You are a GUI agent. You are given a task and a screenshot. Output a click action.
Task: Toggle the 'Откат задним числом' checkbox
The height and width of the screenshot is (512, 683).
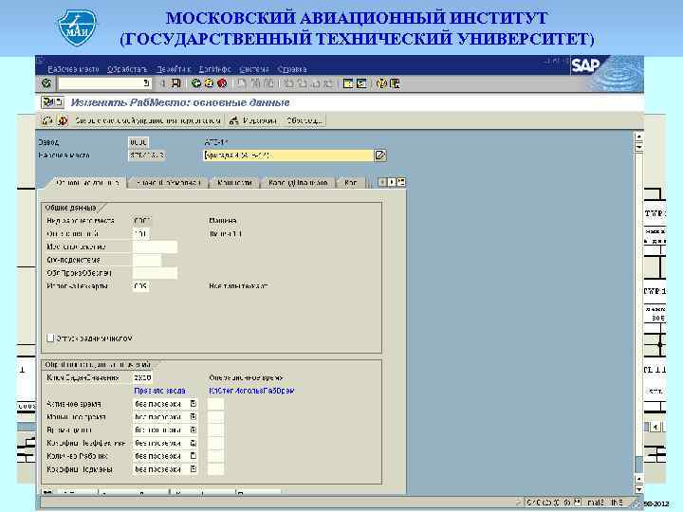[50, 338]
